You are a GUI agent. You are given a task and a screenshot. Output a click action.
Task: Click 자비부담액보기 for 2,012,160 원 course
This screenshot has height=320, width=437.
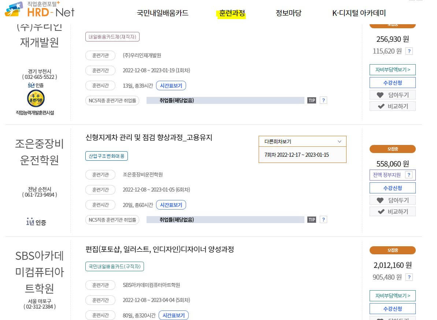point(392,296)
